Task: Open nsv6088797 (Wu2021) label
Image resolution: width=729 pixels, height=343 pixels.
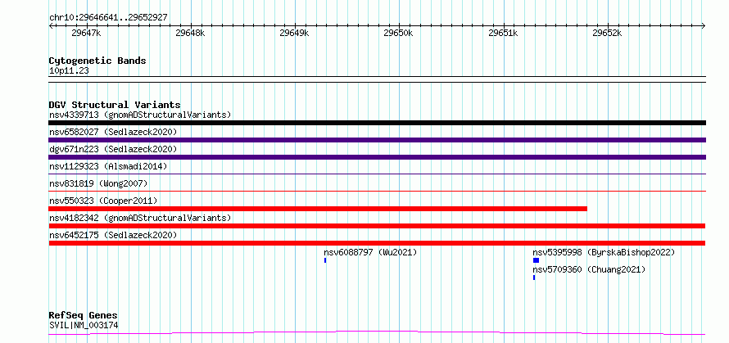Action: 370,252
